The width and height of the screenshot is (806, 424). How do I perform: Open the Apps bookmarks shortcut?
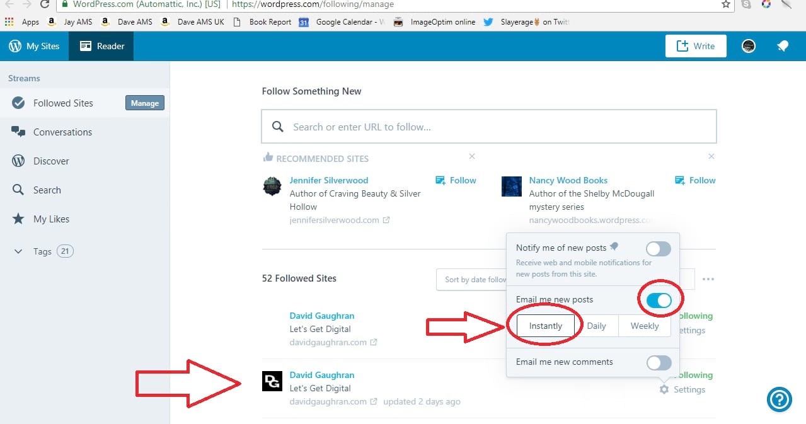pos(22,21)
